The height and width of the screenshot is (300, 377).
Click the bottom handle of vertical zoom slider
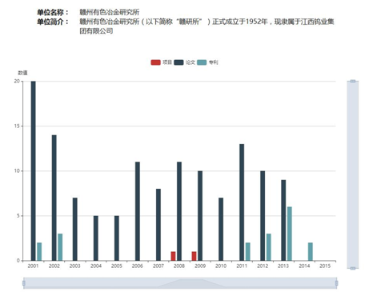coord(353,268)
